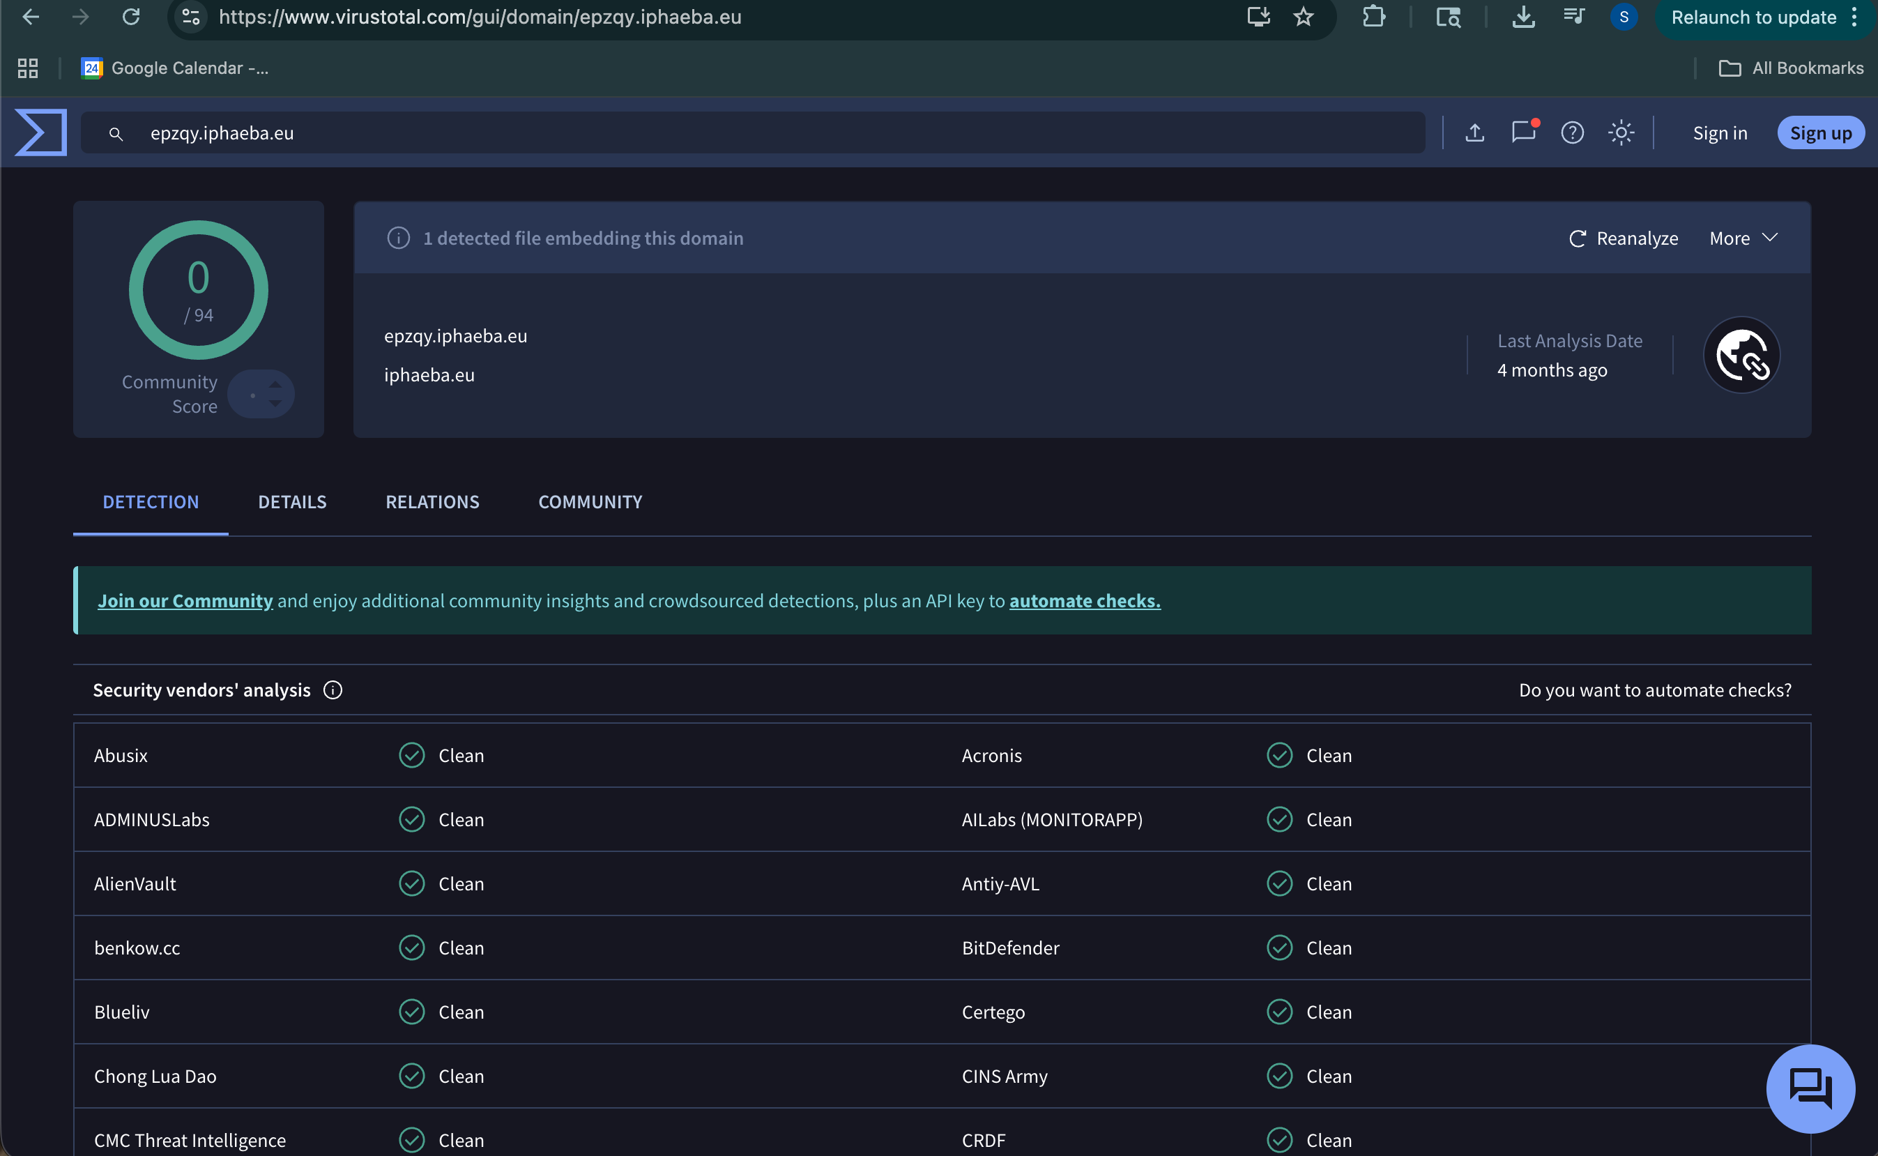Click info icon beside Security vendors' analysis

point(333,690)
